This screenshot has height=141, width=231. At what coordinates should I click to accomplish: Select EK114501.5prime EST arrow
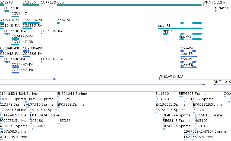coord(31,113)
